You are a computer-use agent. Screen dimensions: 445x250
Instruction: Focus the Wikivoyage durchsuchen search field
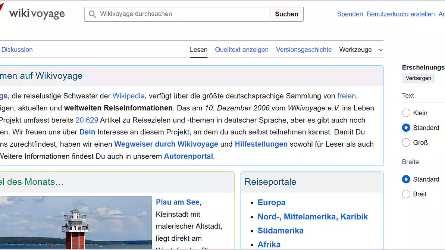(177, 14)
